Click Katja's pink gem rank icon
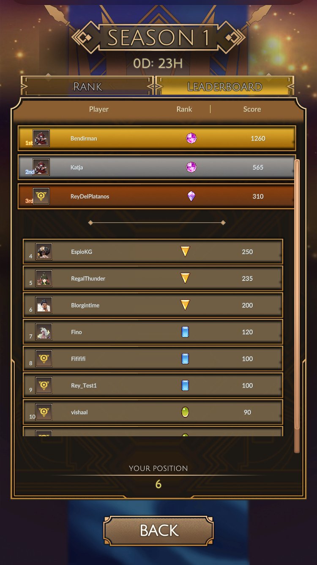The image size is (317, 565). [191, 167]
